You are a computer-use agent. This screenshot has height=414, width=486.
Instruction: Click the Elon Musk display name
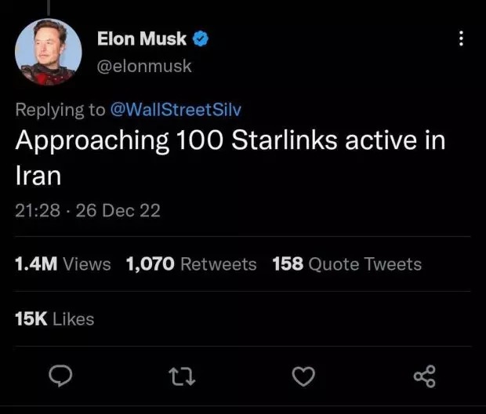[143, 38]
